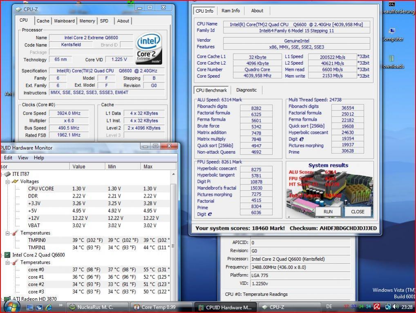Switch to NucleaRus M. C. taskbar button
This screenshot has height=313, width=416.
click(97, 307)
